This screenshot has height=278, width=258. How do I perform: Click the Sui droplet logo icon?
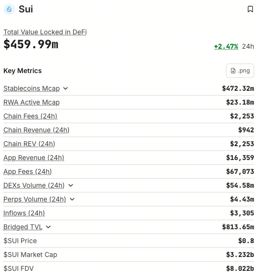click(9, 9)
